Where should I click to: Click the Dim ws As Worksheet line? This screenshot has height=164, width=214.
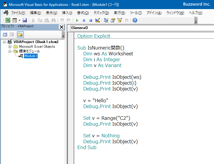[x=108, y=54]
